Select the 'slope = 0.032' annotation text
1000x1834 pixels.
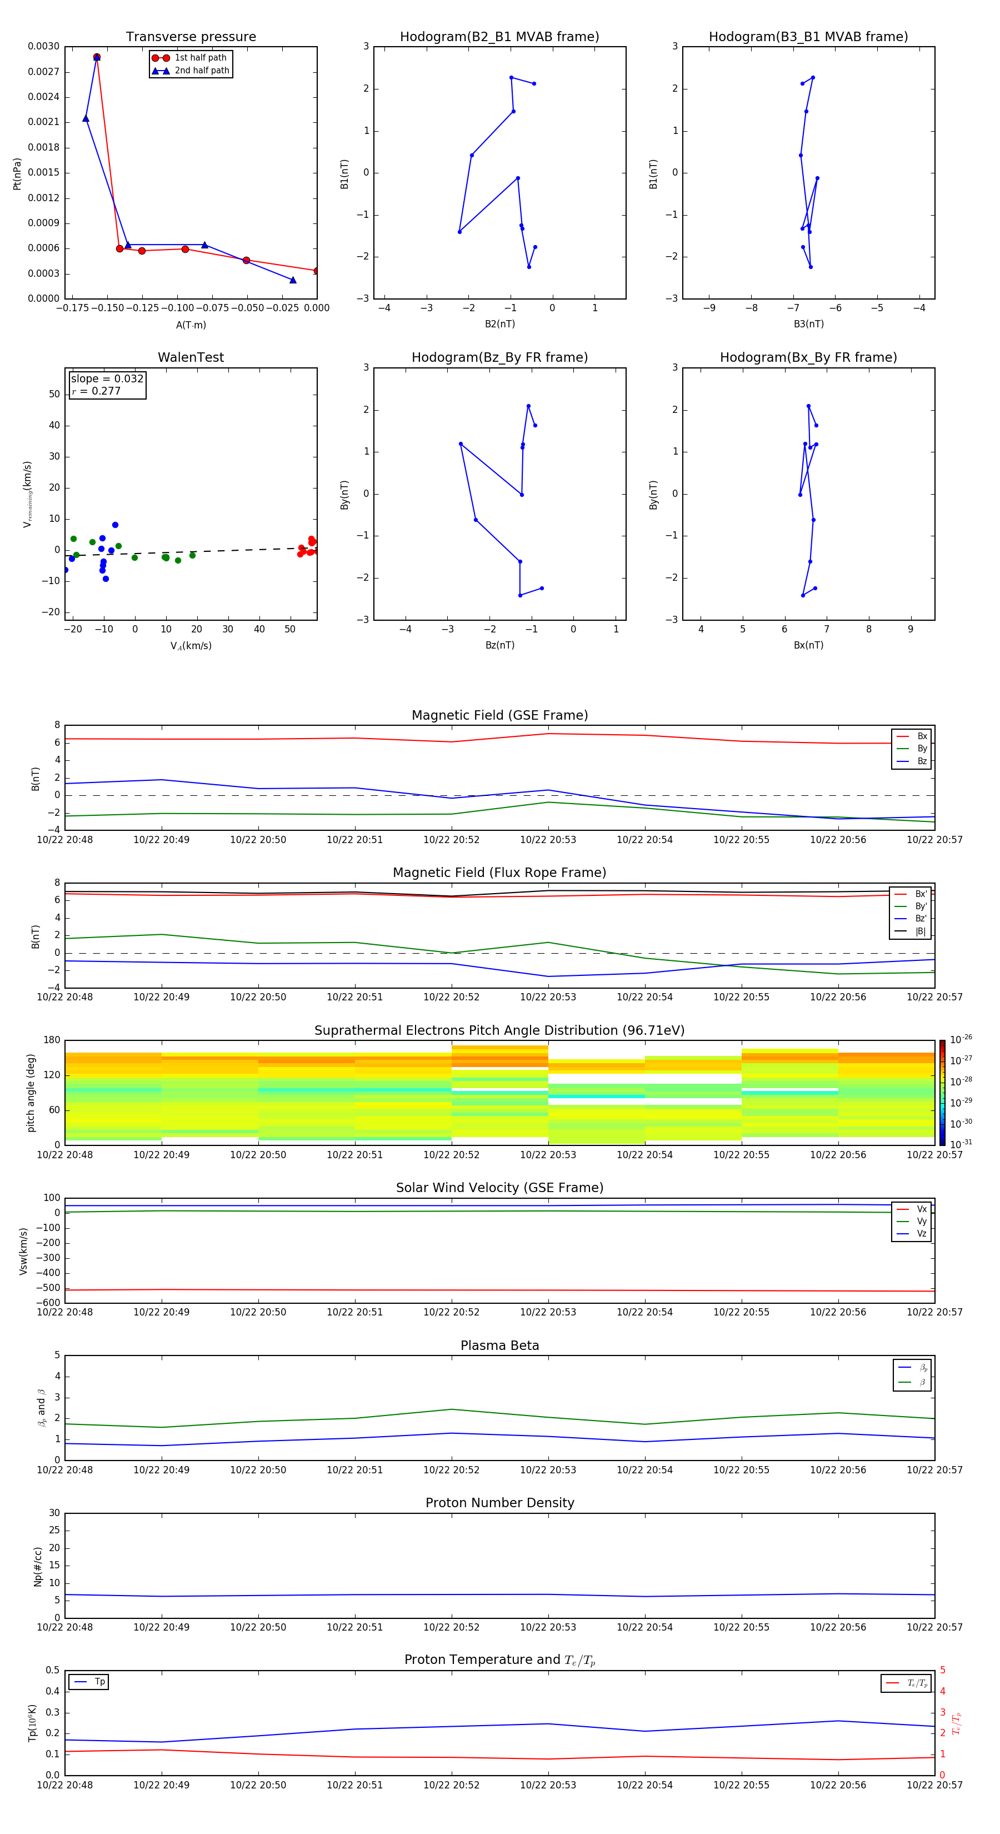(x=107, y=379)
